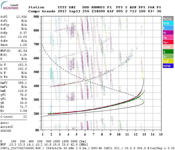Image resolution: width=175 pixels, height=150 pixels.
Task: Click the Lowell Digisonde logo
Action: [9, 5]
